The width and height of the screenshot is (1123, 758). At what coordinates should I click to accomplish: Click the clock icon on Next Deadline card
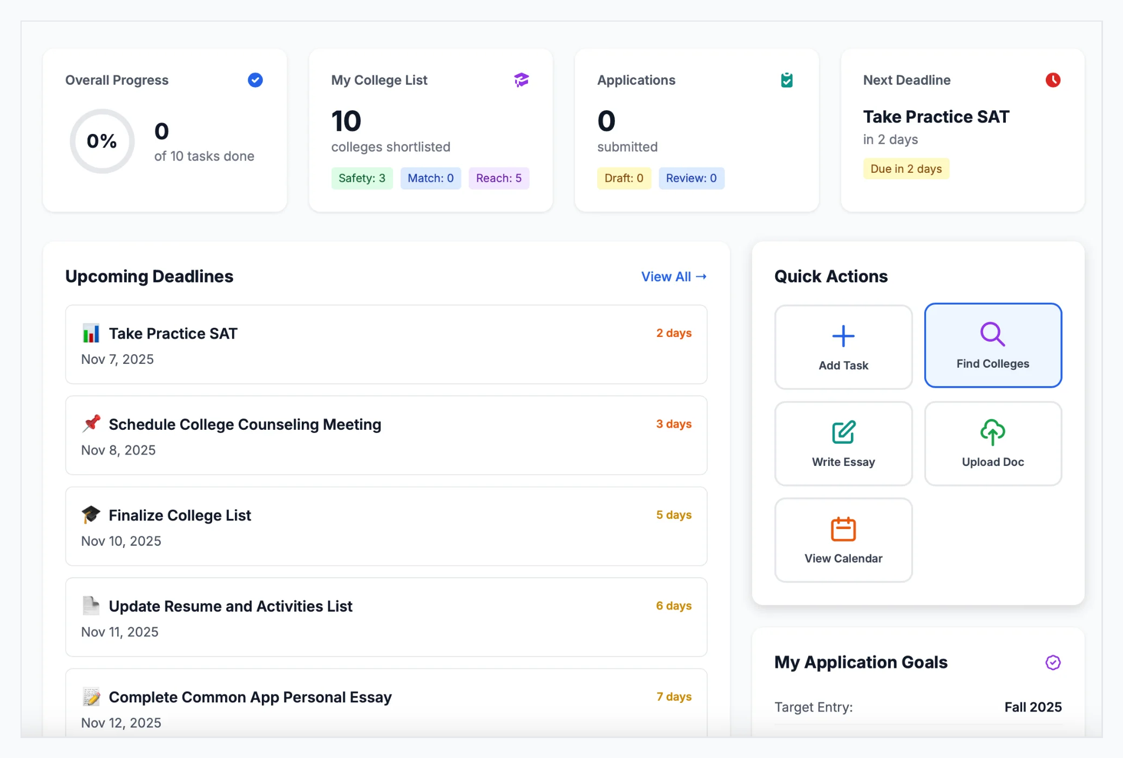pyautogui.click(x=1053, y=80)
